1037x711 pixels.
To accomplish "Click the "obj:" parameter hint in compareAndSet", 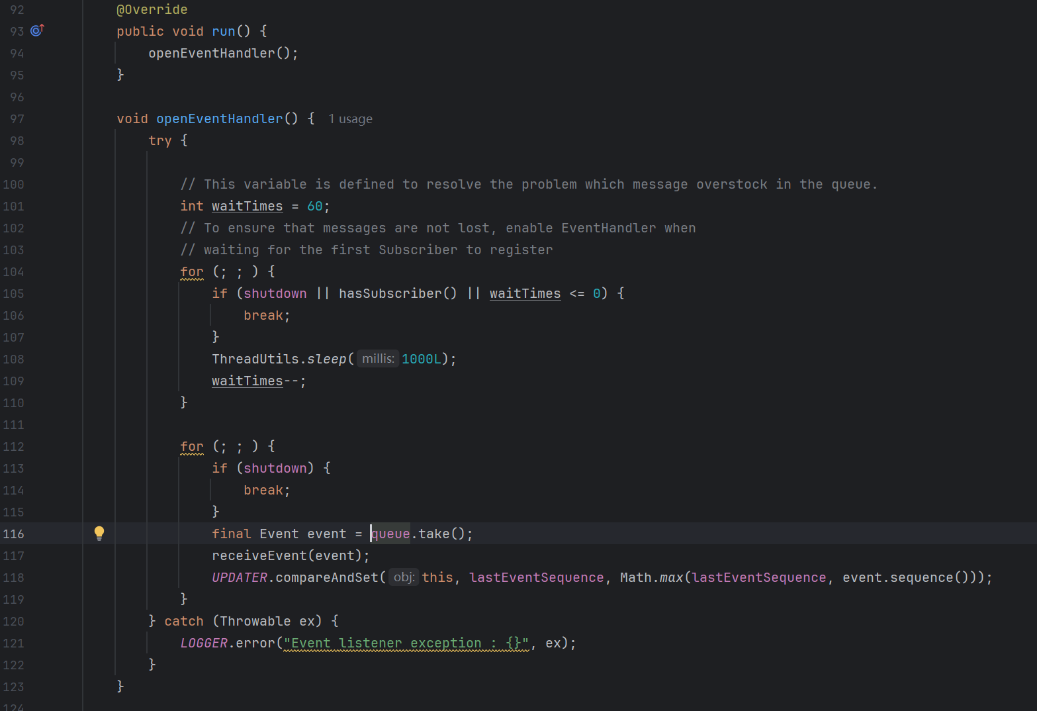I will coord(404,577).
